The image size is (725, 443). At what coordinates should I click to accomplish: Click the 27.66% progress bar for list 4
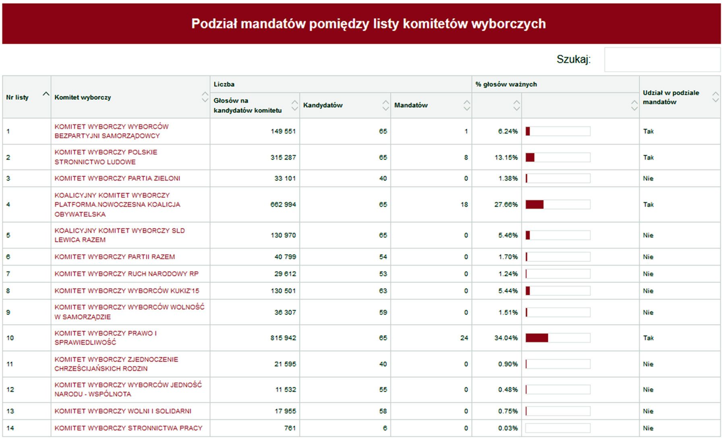(558, 204)
